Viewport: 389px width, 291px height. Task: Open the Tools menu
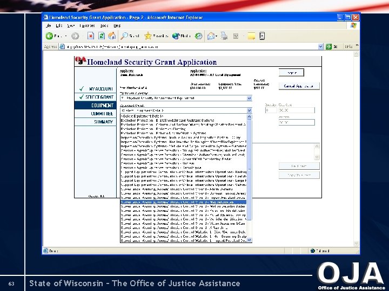coord(104,25)
